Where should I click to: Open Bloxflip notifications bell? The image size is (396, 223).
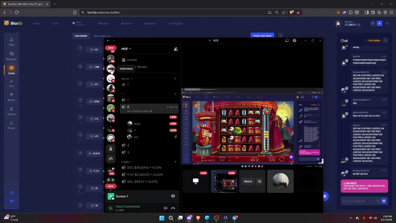[x=373, y=23]
